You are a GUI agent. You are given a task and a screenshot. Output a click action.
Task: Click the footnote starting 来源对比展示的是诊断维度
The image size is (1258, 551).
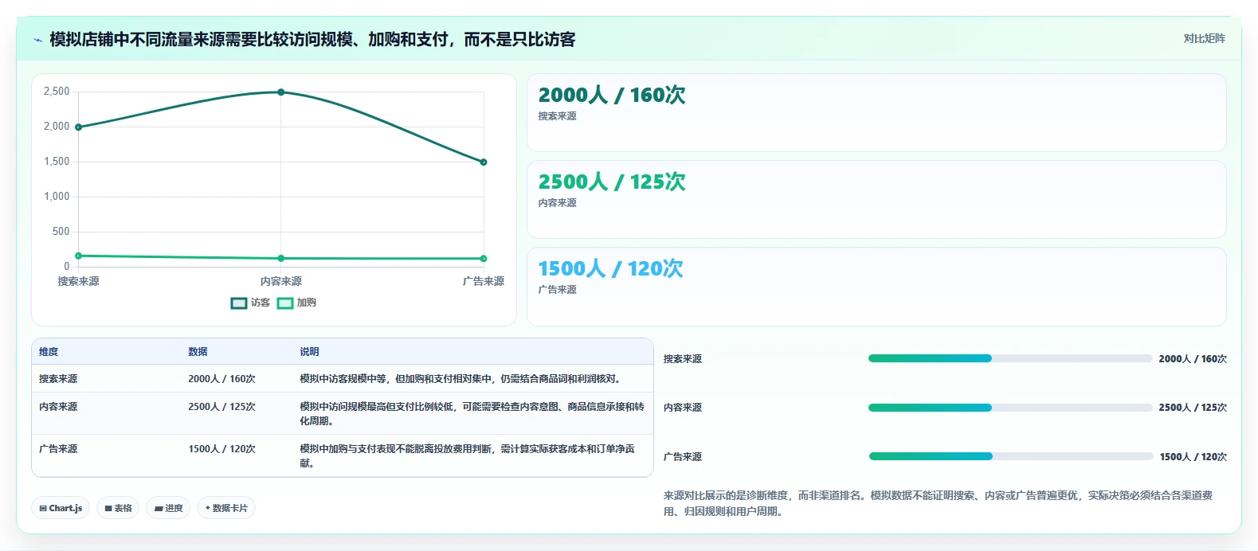click(938, 503)
